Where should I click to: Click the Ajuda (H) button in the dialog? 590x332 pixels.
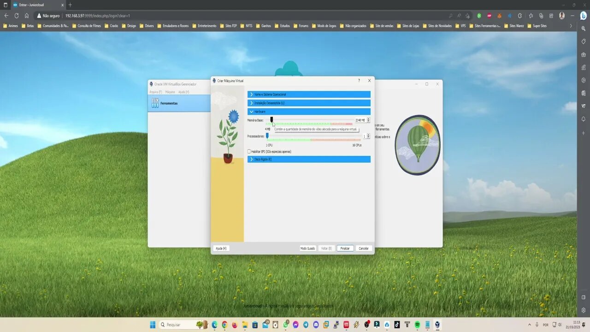(x=221, y=248)
